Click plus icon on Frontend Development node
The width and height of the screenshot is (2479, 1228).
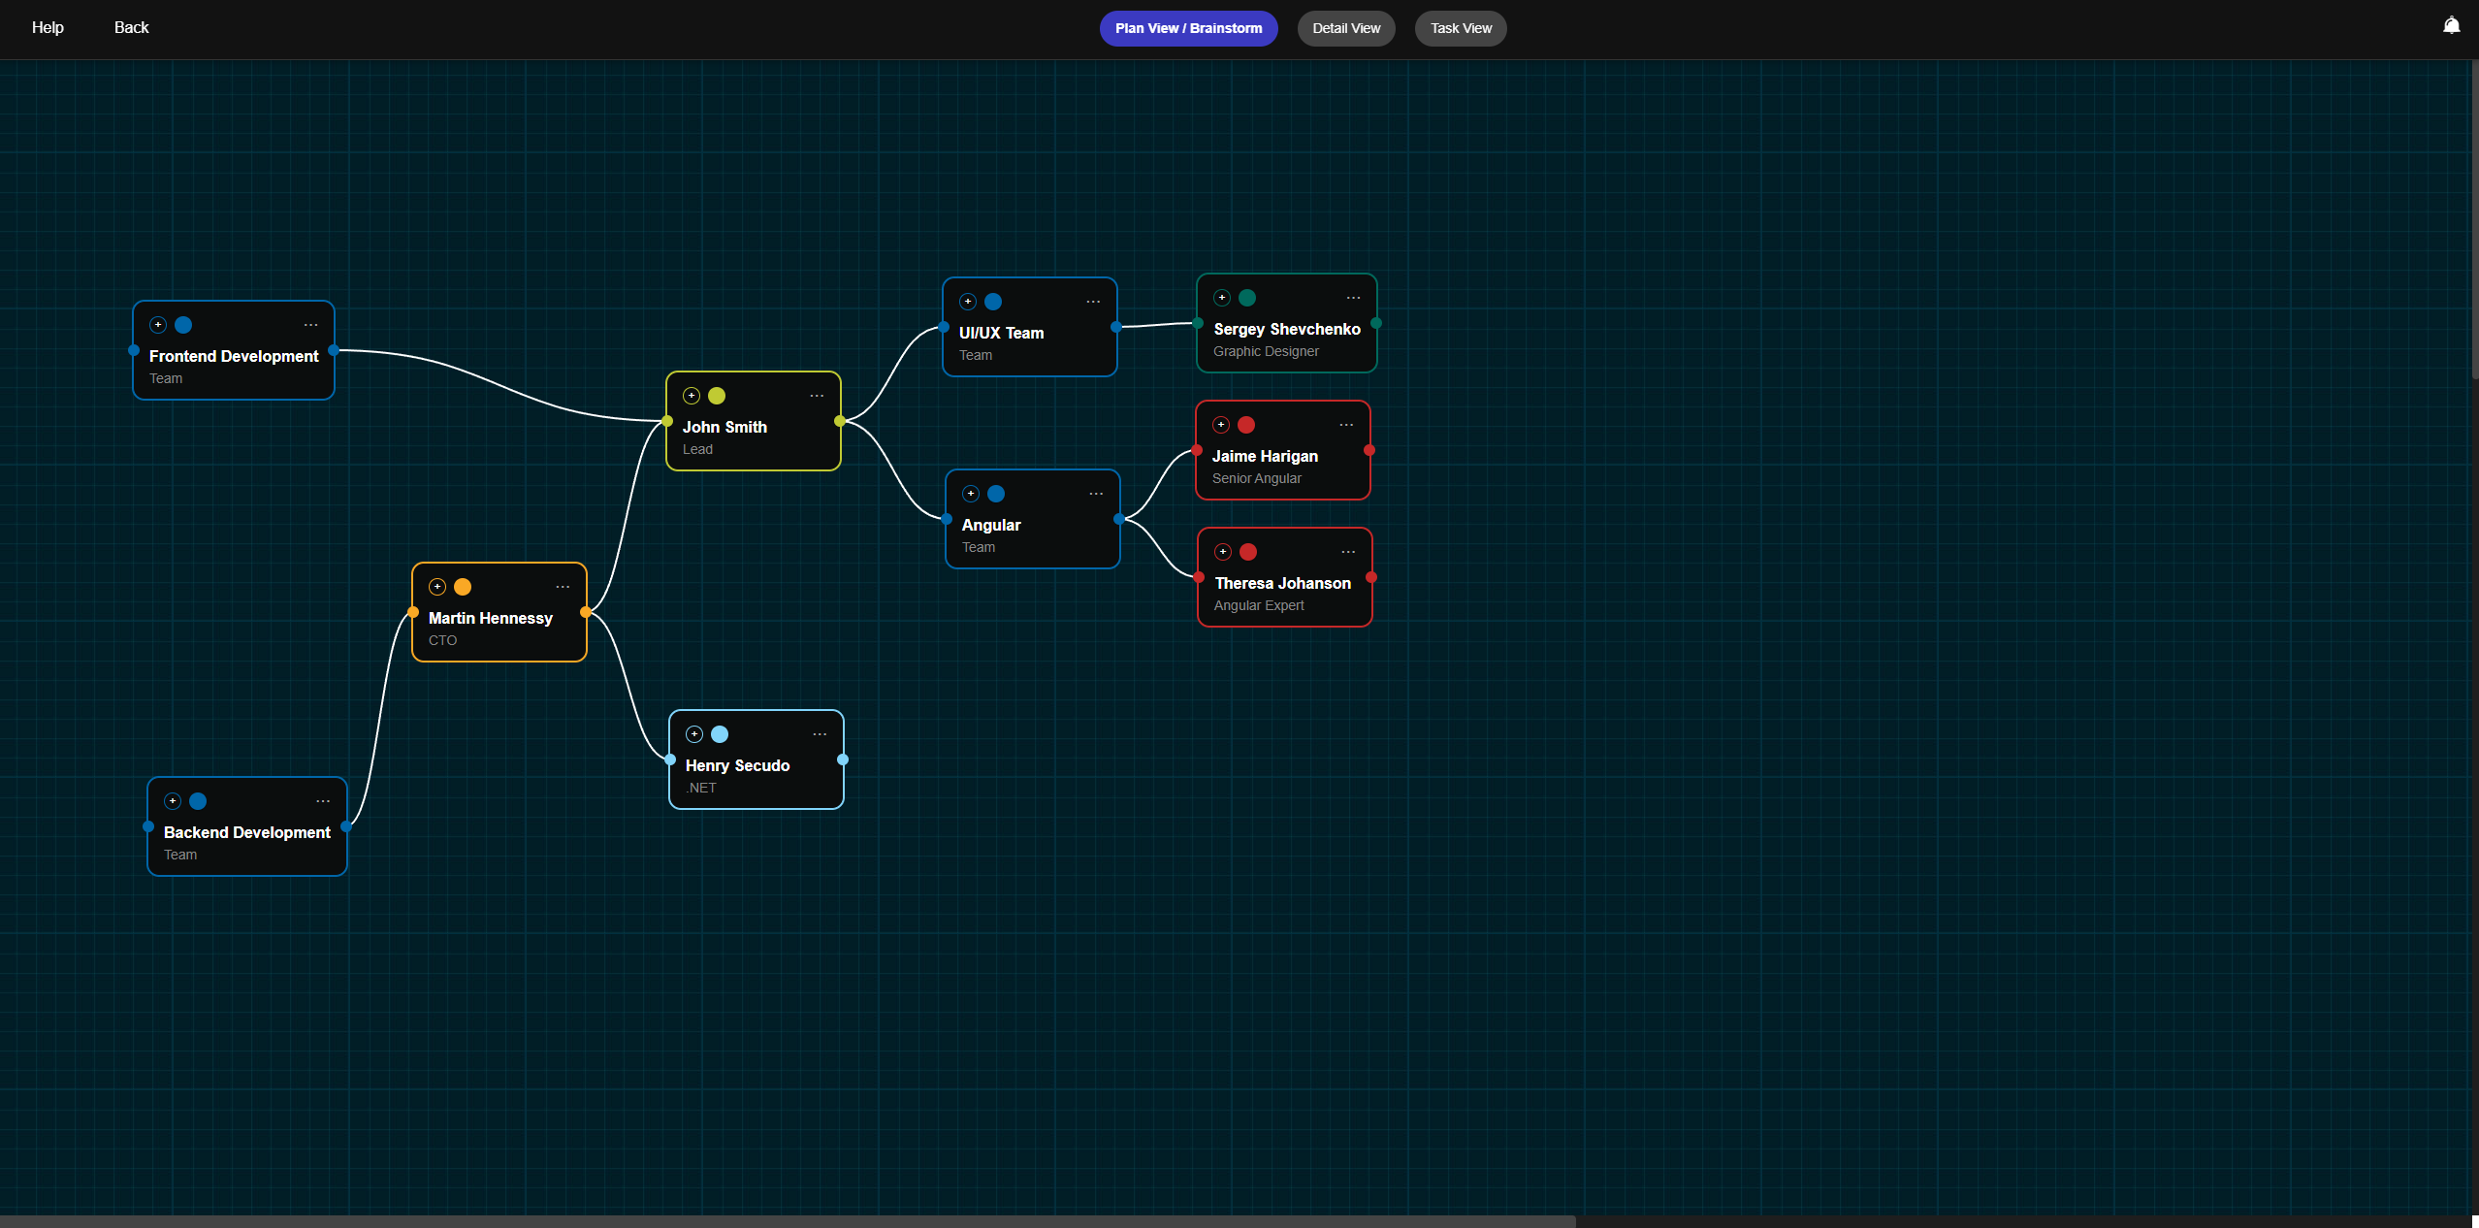[158, 325]
